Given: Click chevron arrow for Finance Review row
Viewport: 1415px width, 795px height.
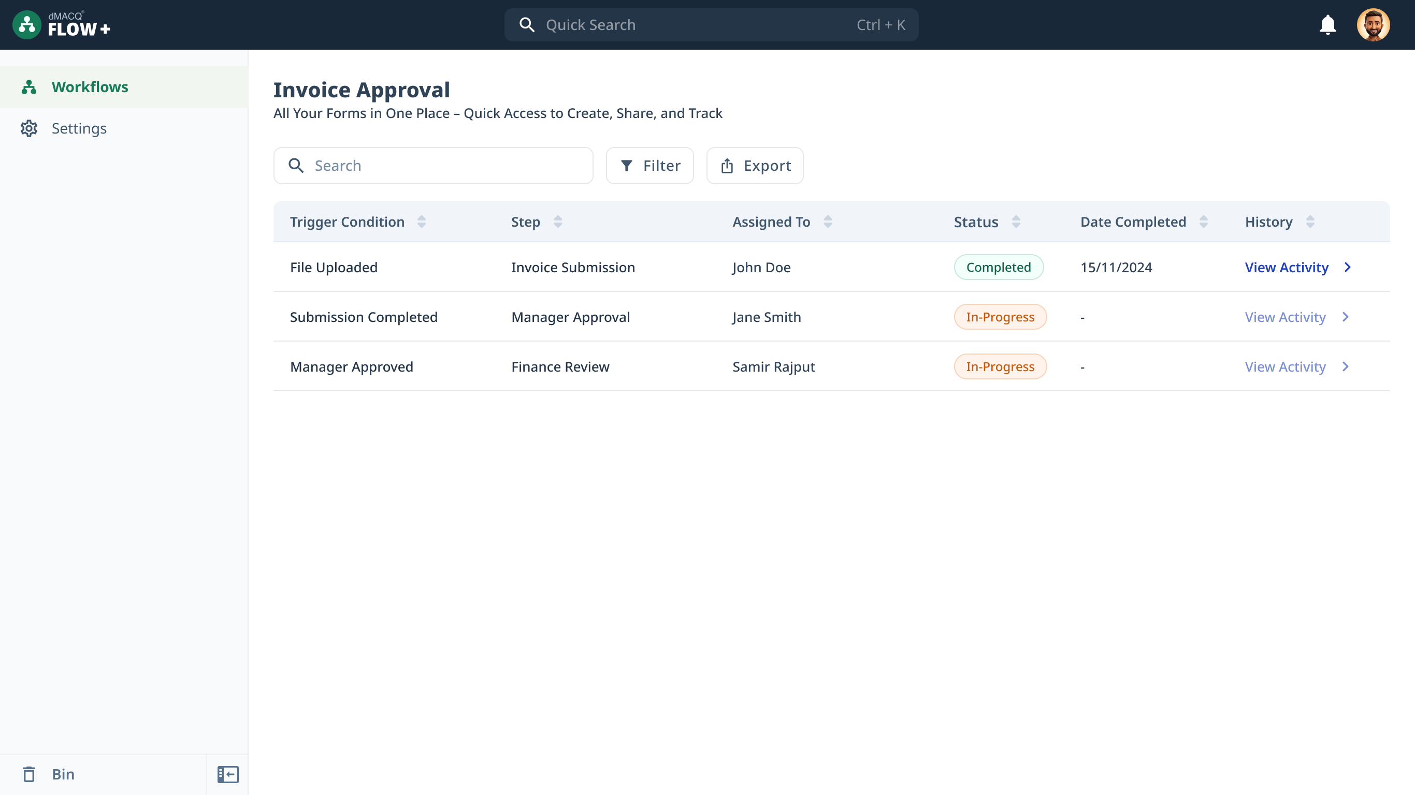Looking at the screenshot, I should click(1345, 367).
